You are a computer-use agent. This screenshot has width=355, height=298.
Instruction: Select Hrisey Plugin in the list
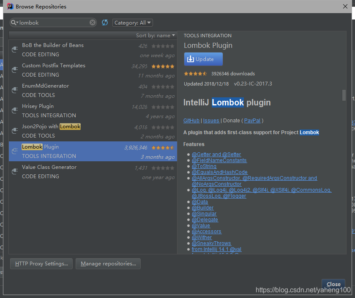pyautogui.click(x=93, y=110)
